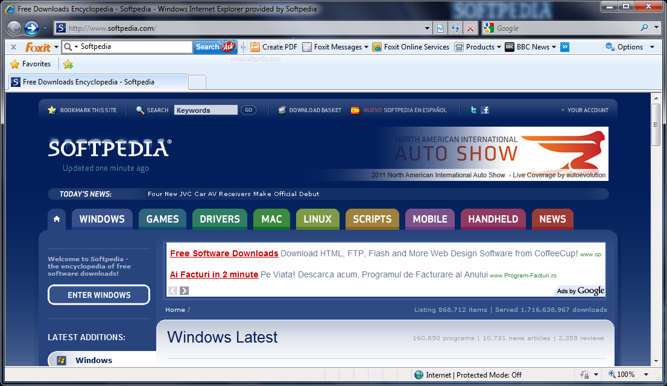Click the ad next arrow

tap(184, 291)
